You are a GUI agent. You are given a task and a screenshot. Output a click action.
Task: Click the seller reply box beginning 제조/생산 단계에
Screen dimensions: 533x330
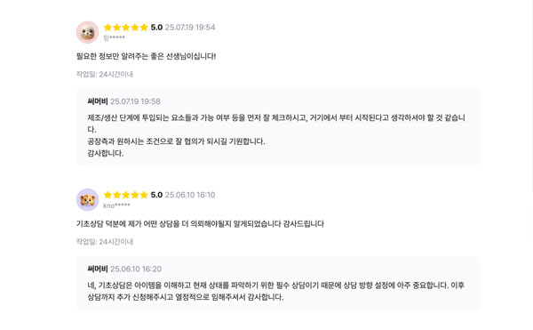tap(278, 127)
